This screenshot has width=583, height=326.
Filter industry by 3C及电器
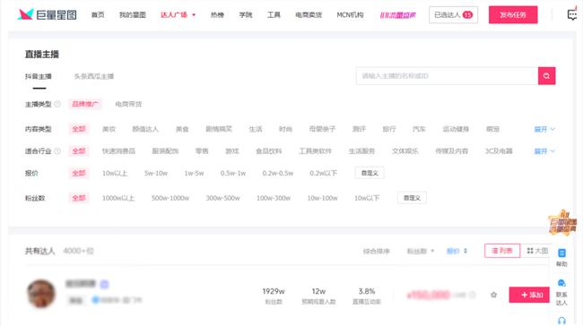point(499,151)
